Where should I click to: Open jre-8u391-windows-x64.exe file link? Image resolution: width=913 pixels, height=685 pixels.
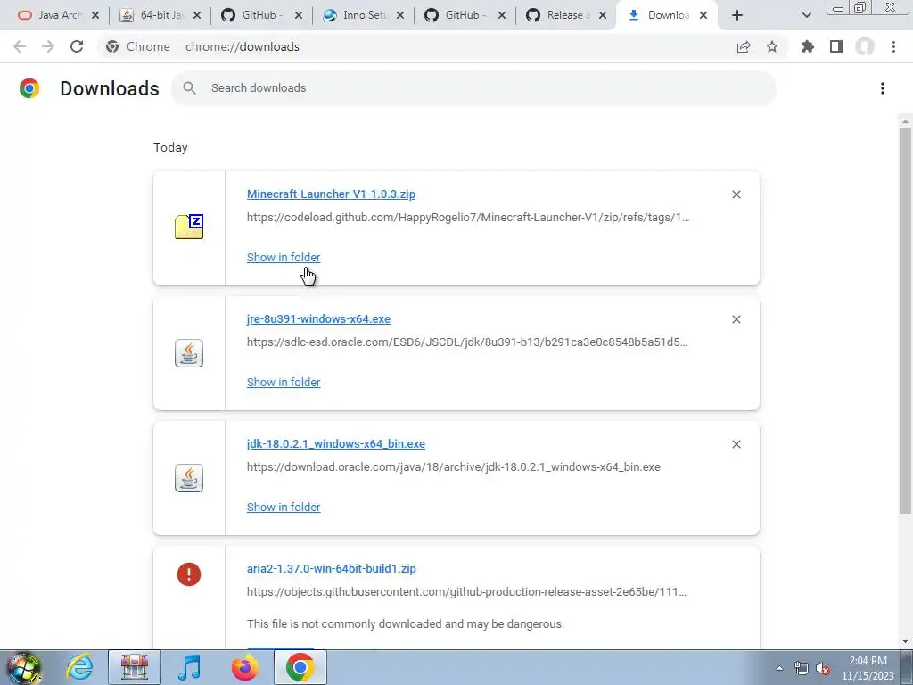[318, 318]
